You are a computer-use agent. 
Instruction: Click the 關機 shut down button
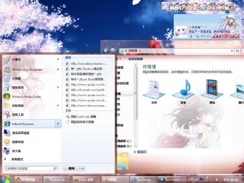tap(72, 168)
